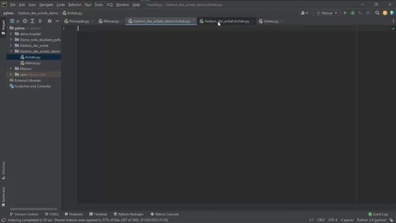The width and height of the screenshot is (396, 223).
Task: Toggle the Project tool window sidebar button
Action: pyautogui.click(x=3, y=27)
